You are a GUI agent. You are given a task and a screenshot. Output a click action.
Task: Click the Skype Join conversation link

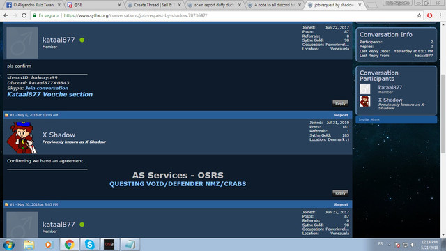point(47,89)
